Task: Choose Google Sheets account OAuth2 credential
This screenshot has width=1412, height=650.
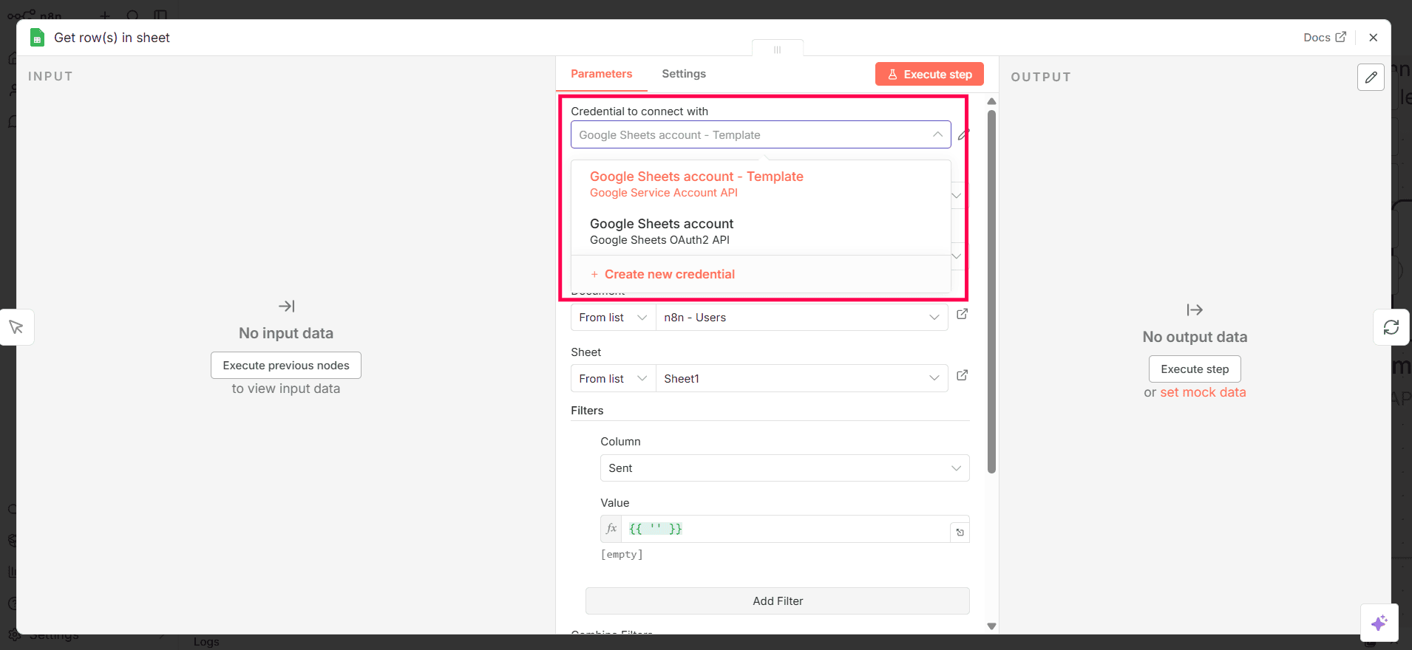Action: tap(662, 231)
